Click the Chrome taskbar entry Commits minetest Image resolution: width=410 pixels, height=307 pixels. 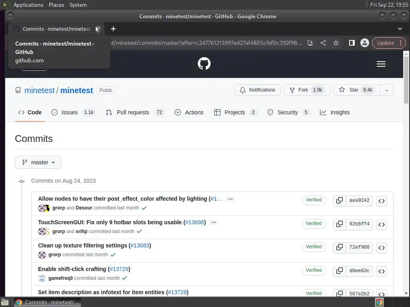[47, 302]
